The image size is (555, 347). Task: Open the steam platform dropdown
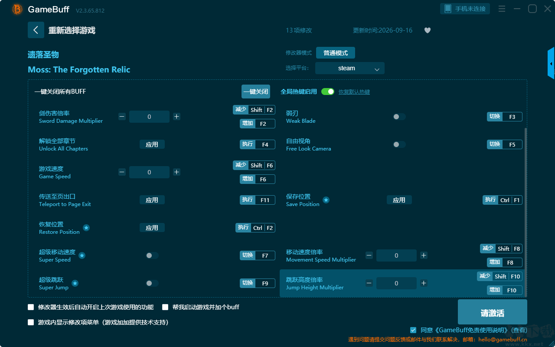tap(350, 68)
